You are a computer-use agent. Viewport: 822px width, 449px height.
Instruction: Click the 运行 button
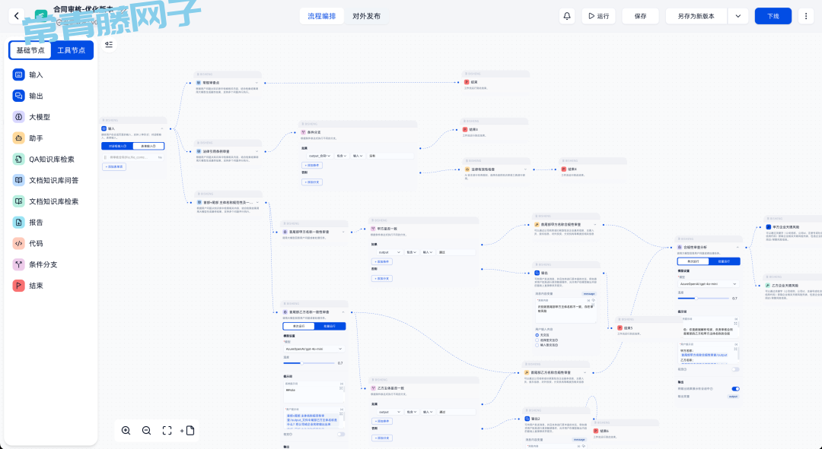(x=599, y=16)
